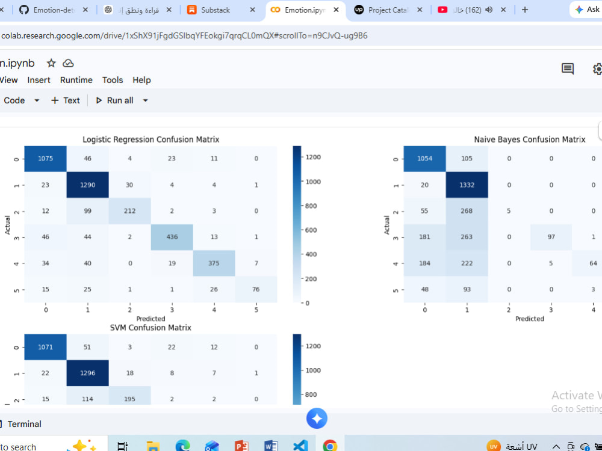
Task: Open the notebook comments panel icon
Action: coord(568,69)
